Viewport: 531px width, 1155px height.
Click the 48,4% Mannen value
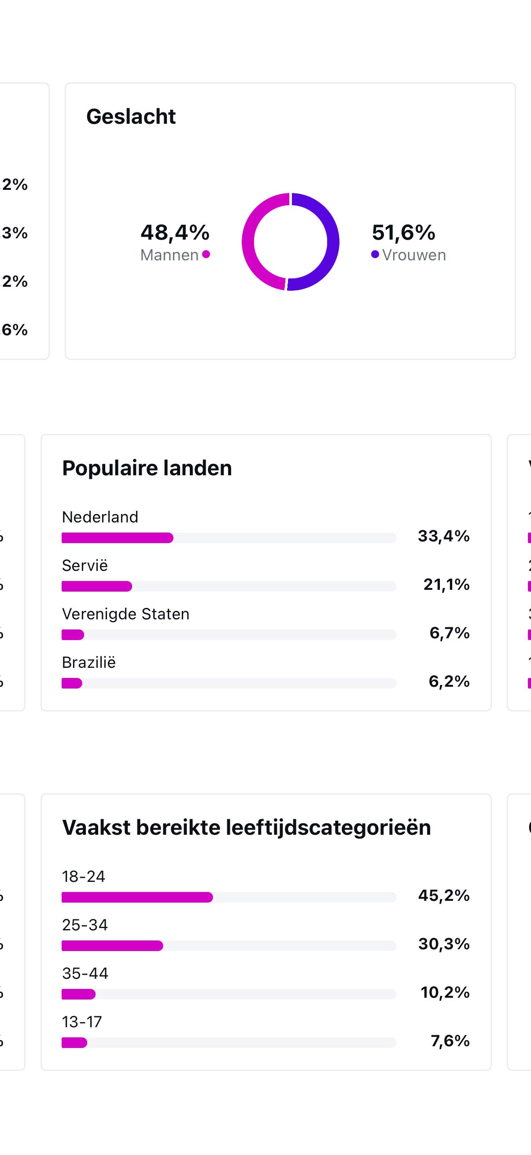point(175,232)
